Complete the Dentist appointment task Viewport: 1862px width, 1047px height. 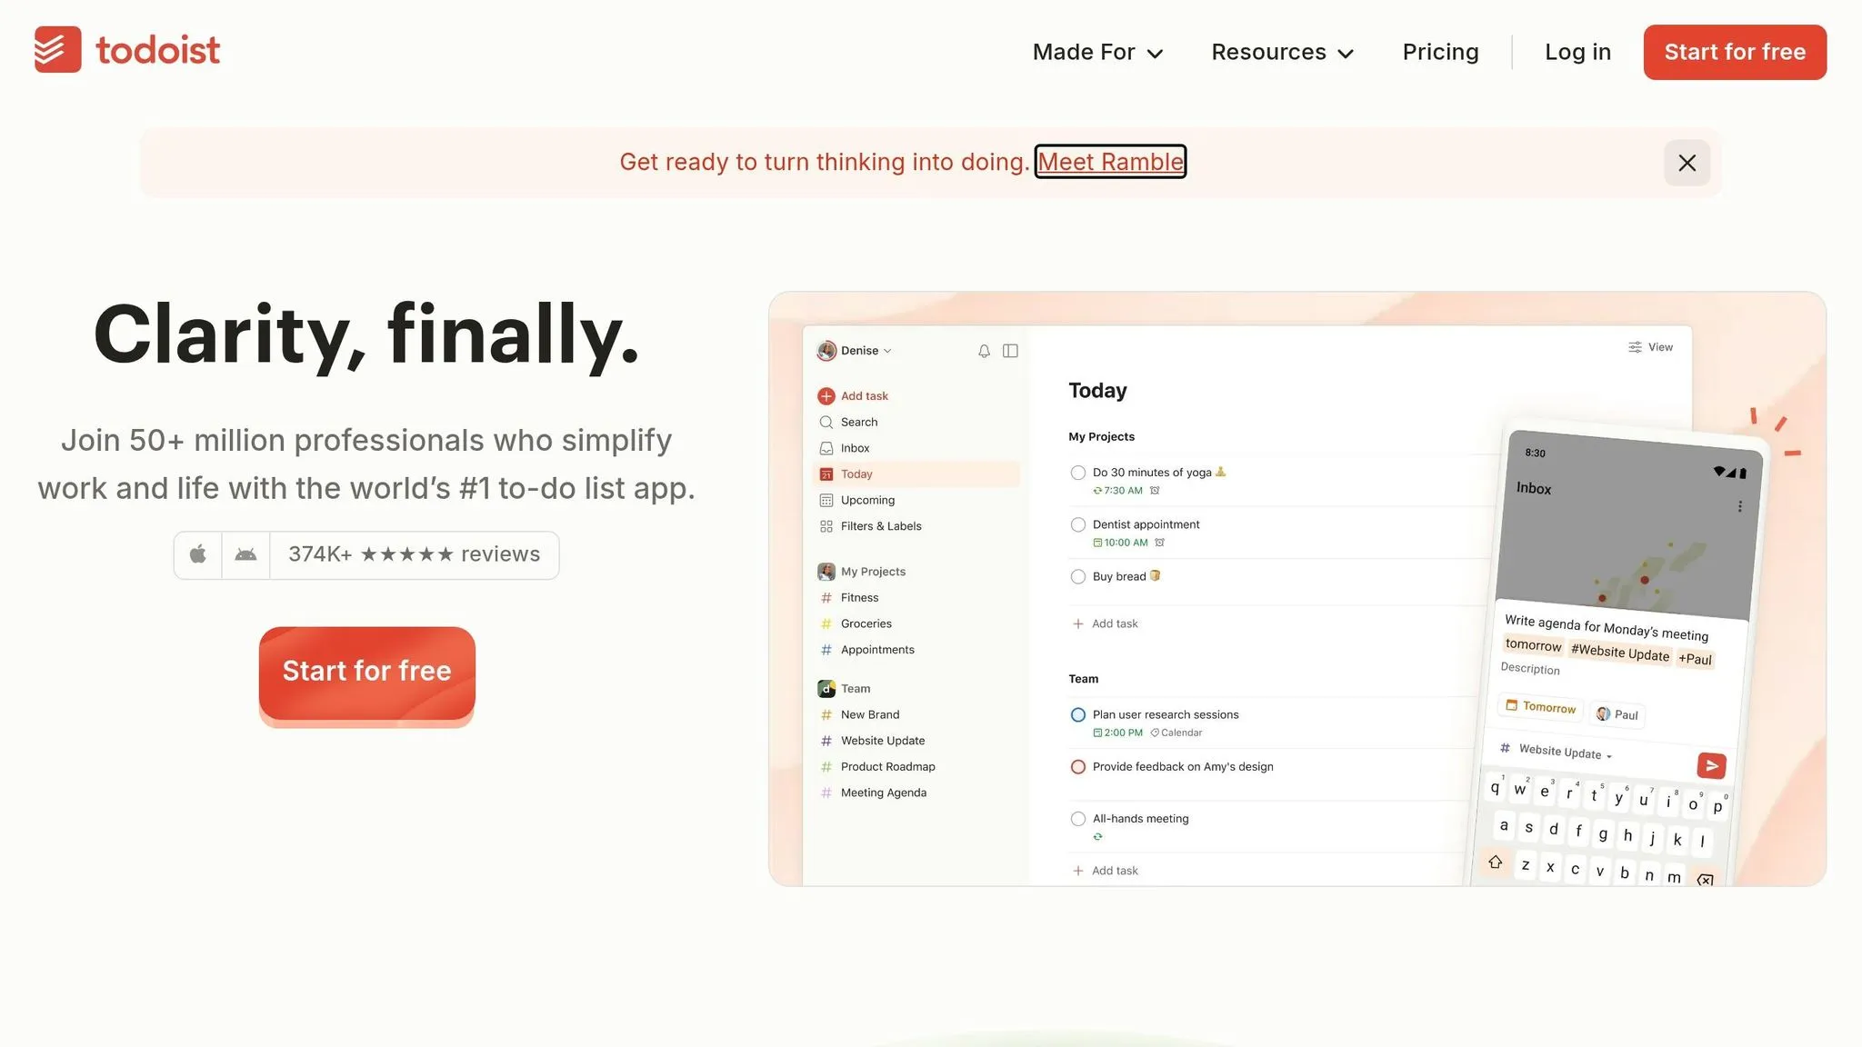coord(1077,524)
